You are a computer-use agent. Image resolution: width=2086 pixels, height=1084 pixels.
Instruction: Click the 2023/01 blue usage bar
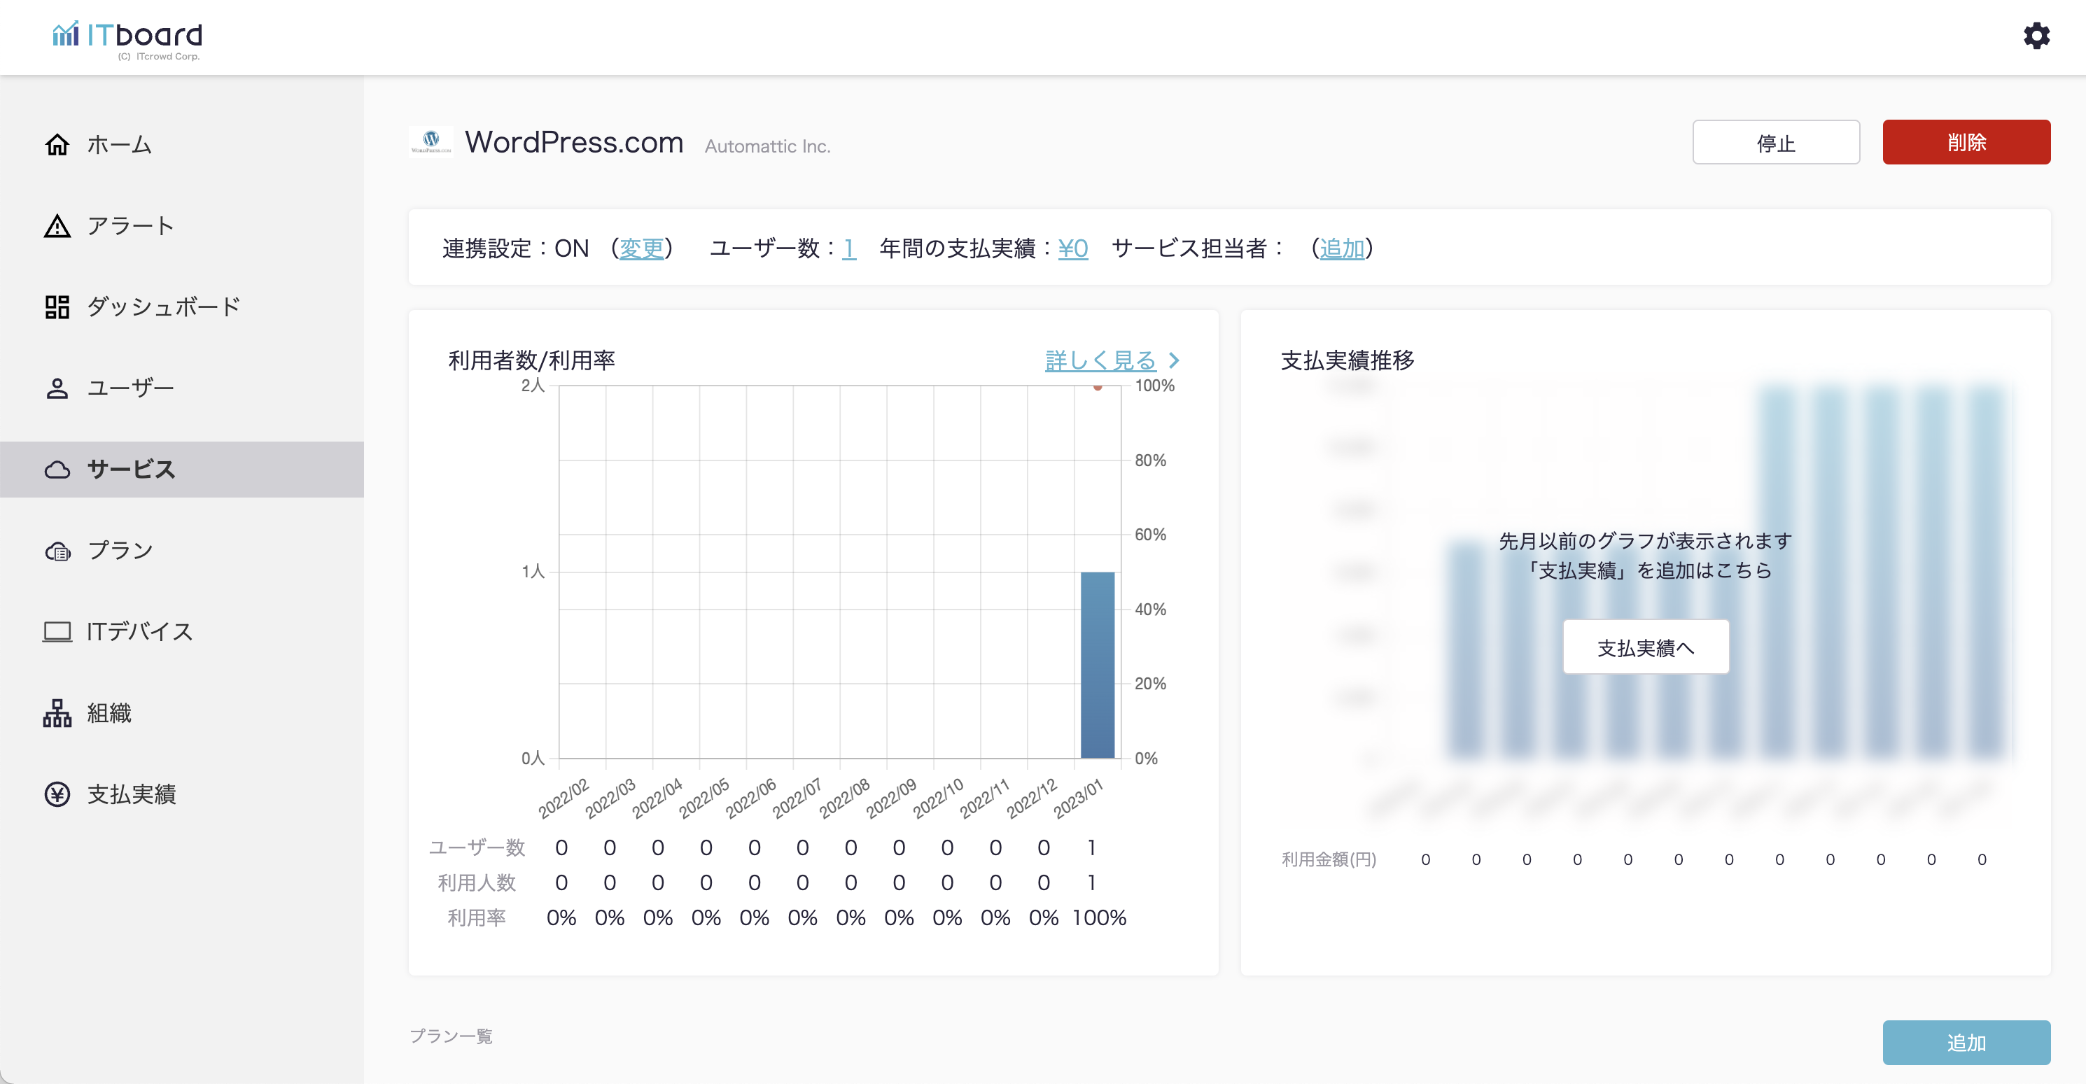(x=1098, y=664)
